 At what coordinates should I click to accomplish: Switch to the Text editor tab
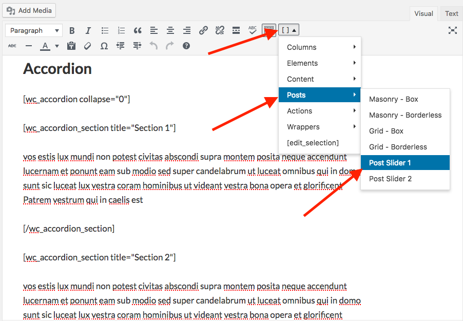click(x=451, y=13)
